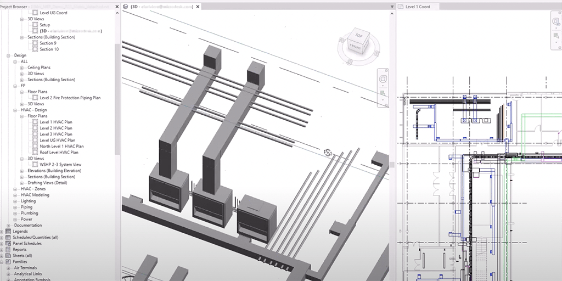Screen dimensions: 562x281
Task: Click the Level 2 Fire Protection plan icon
Action: pos(35,98)
